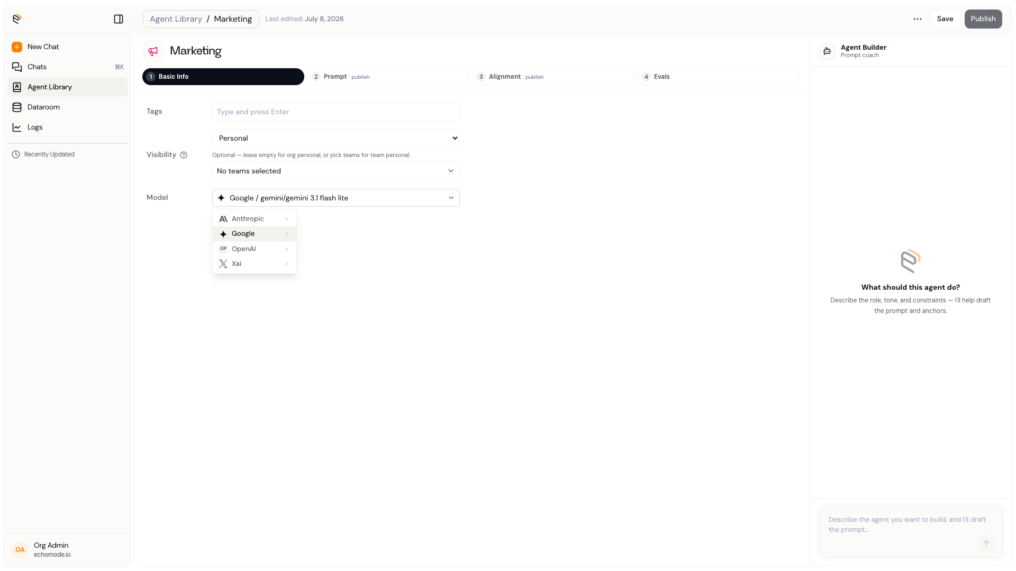This screenshot has width=1016, height=571.
Task: Click the Org Admin account name
Action: [x=51, y=546]
